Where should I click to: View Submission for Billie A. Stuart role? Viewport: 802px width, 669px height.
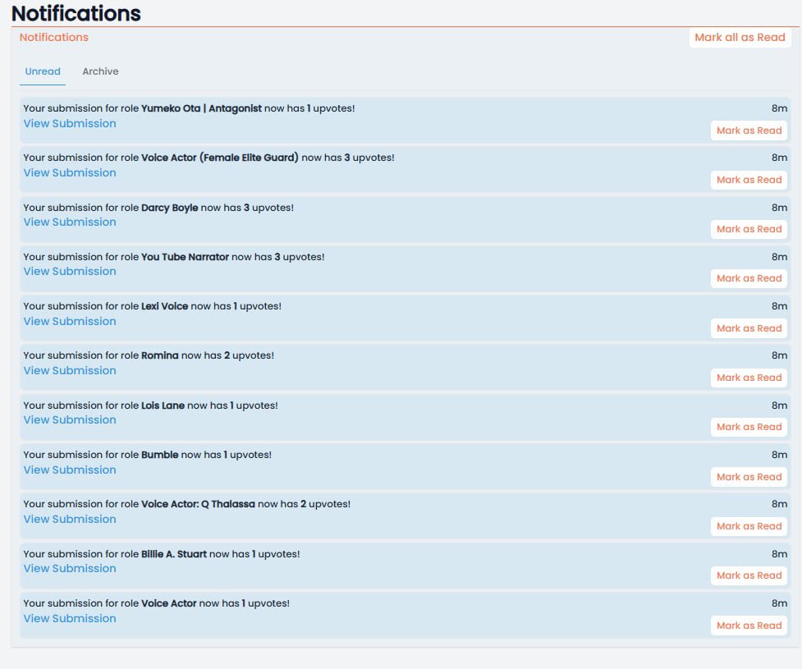(x=70, y=568)
